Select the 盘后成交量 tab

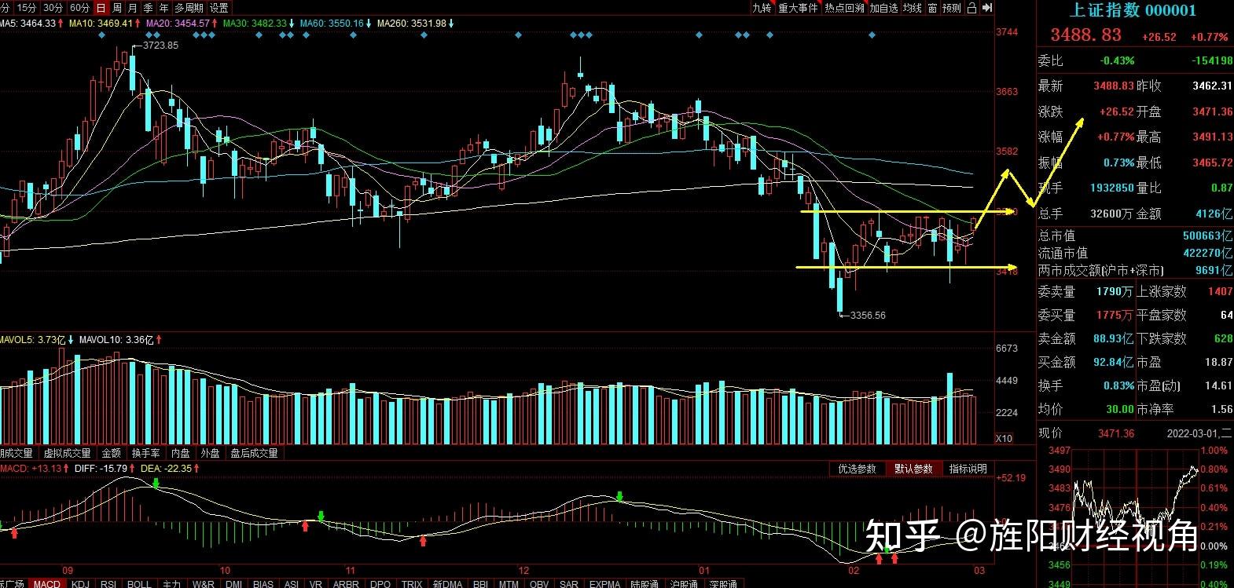pos(254,453)
